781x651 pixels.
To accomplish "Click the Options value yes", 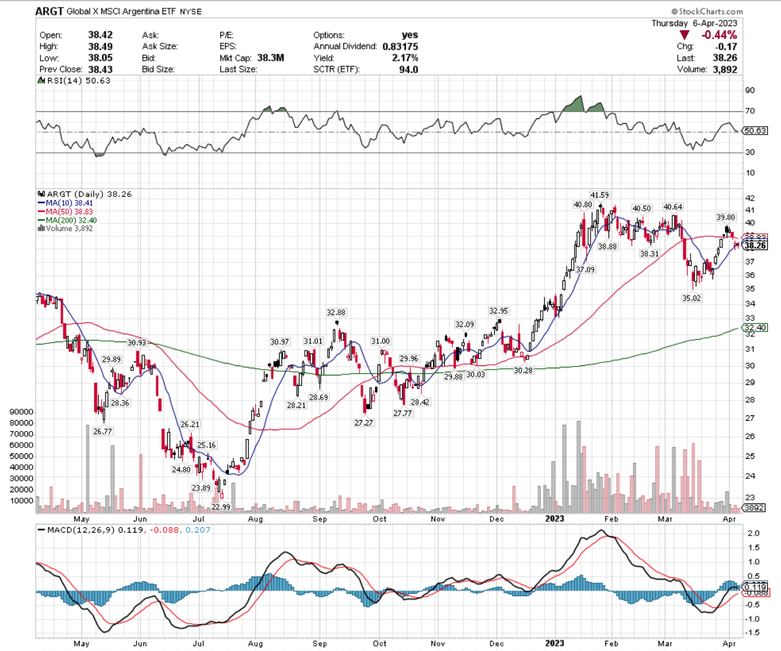I will (x=410, y=35).
